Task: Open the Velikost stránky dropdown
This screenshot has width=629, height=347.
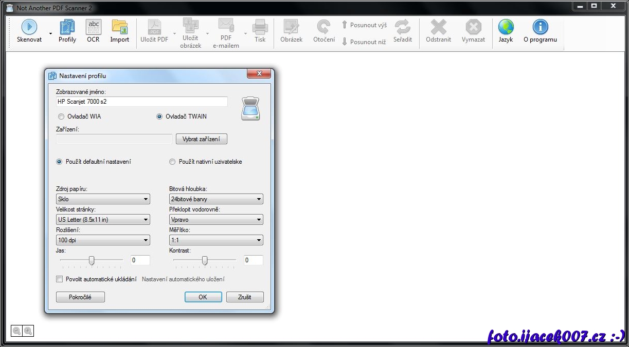Action: [103, 220]
